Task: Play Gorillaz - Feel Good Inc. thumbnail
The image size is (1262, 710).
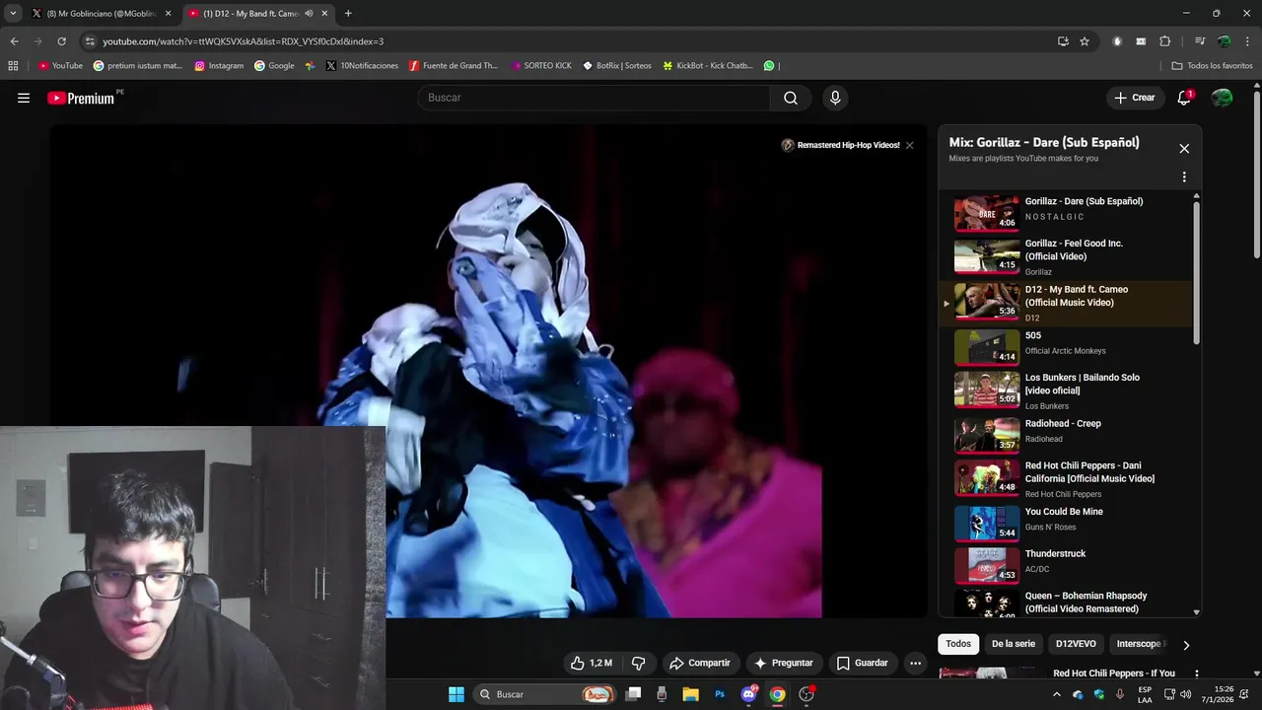Action: click(987, 256)
